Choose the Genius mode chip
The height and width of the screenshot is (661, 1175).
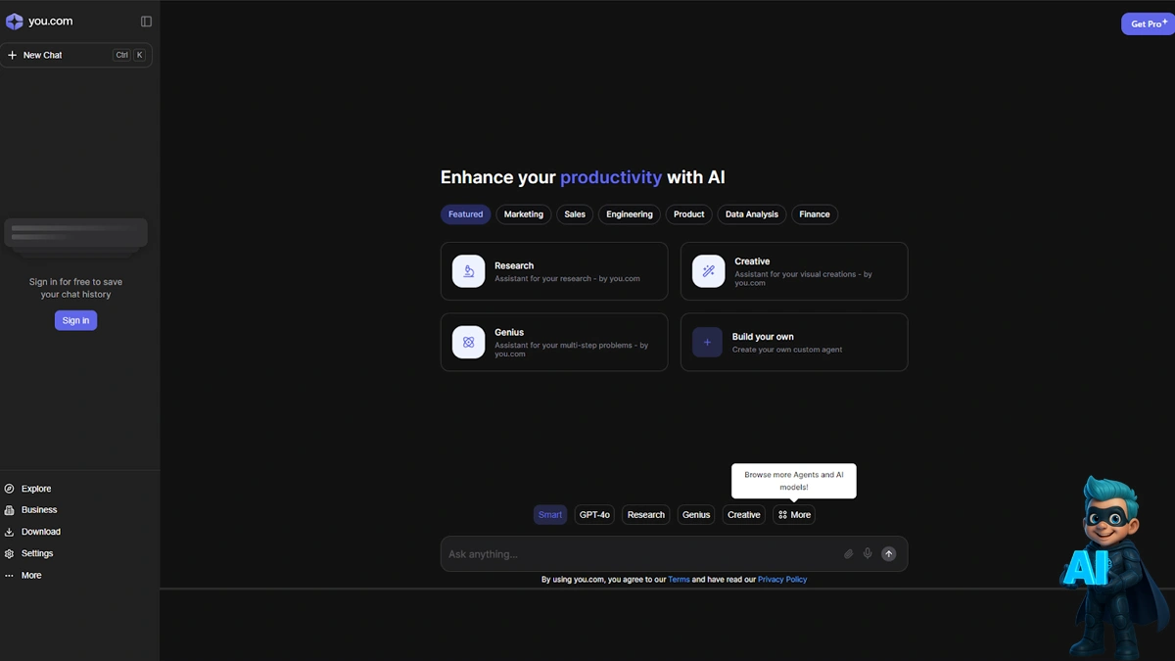[x=696, y=515]
